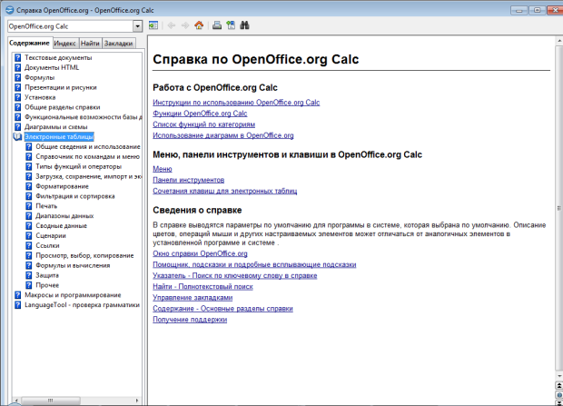Image resolution: width=563 pixels, height=406 pixels.
Task: Follow the Панели инструментов link
Action: [189, 180]
